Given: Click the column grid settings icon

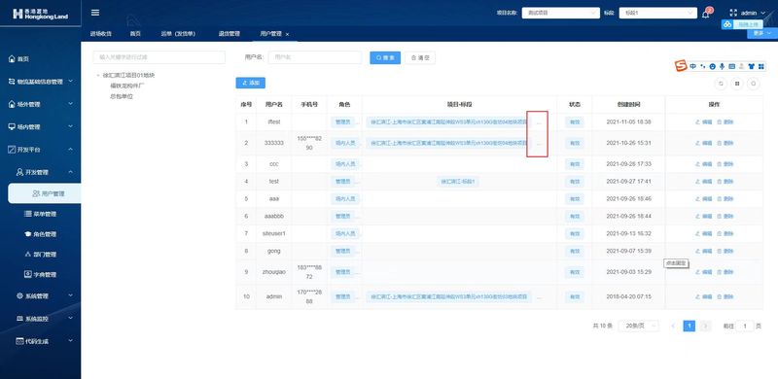Looking at the screenshot, I should (x=737, y=84).
